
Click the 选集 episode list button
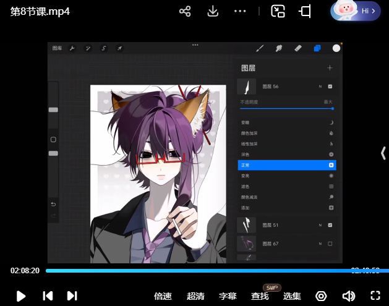pos(292,296)
